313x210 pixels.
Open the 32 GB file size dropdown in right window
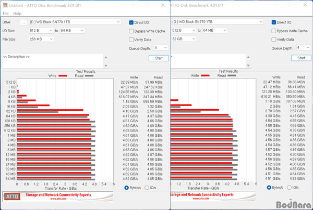click(x=184, y=39)
